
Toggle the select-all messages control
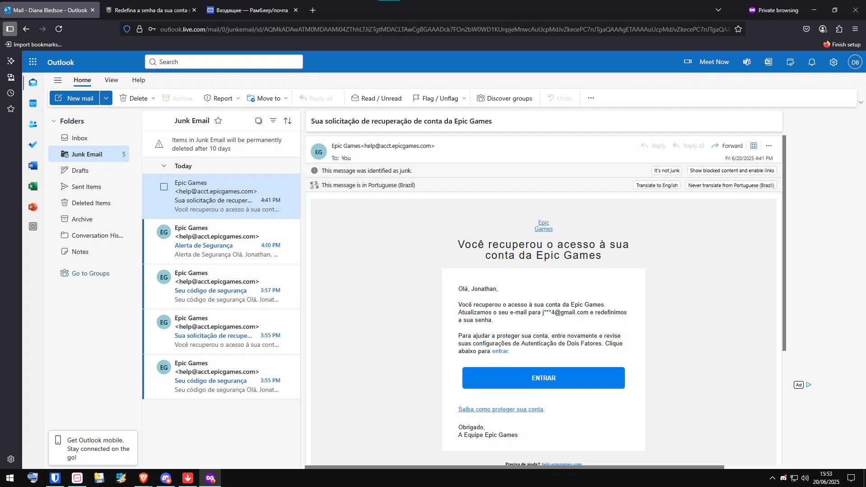[259, 120]
